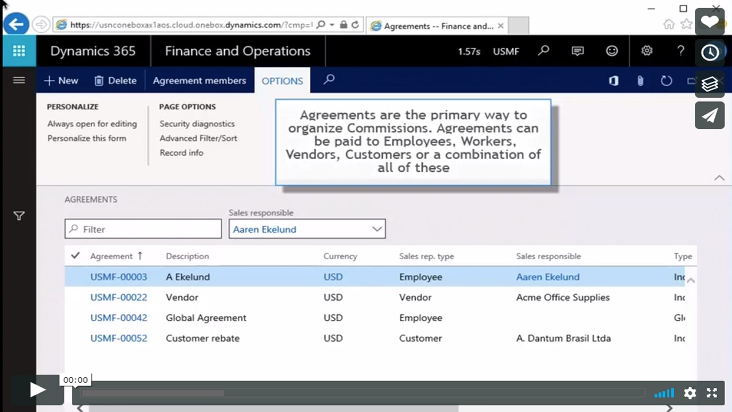The height and width of the screenshot is (412, 732).
Task: Open agreement USMF-00003 link
Action: (x=118, y=277)
